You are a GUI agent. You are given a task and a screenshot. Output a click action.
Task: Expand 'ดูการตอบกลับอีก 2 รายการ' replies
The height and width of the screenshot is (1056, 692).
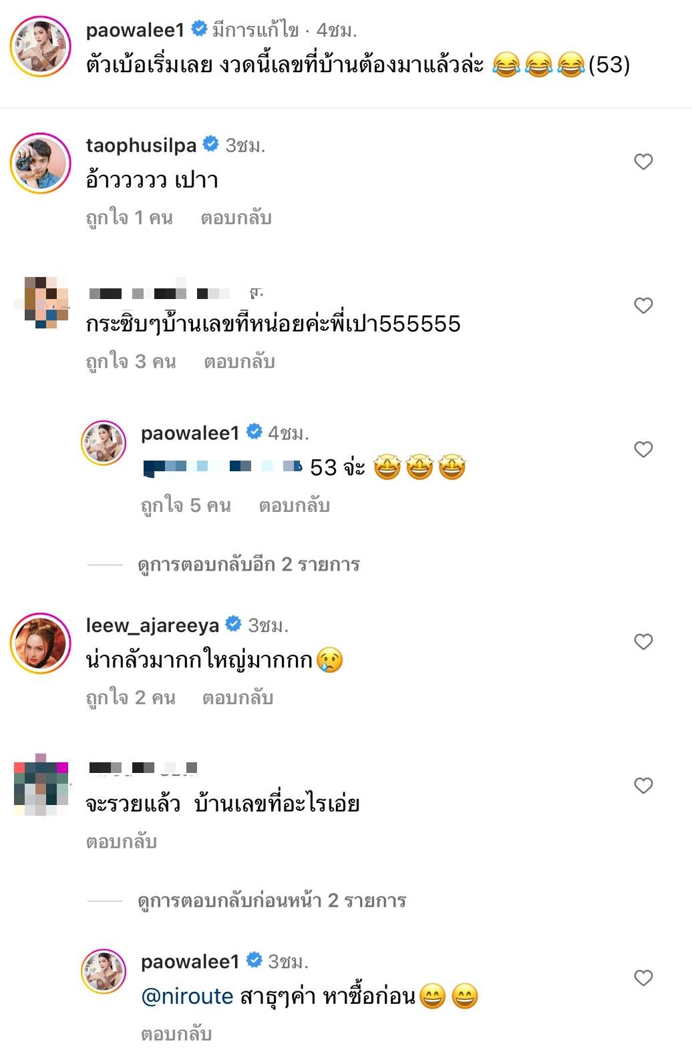pyautogui.click(x=248, y=565)
